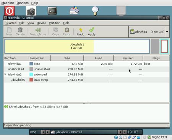Open the VirtualBox Machine menu
This screenshot has height=140, width=172.
[8, 3]
